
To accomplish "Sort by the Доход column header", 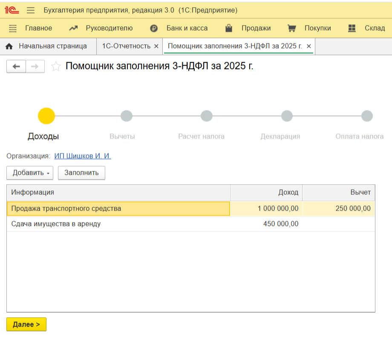I will point(266,192).
